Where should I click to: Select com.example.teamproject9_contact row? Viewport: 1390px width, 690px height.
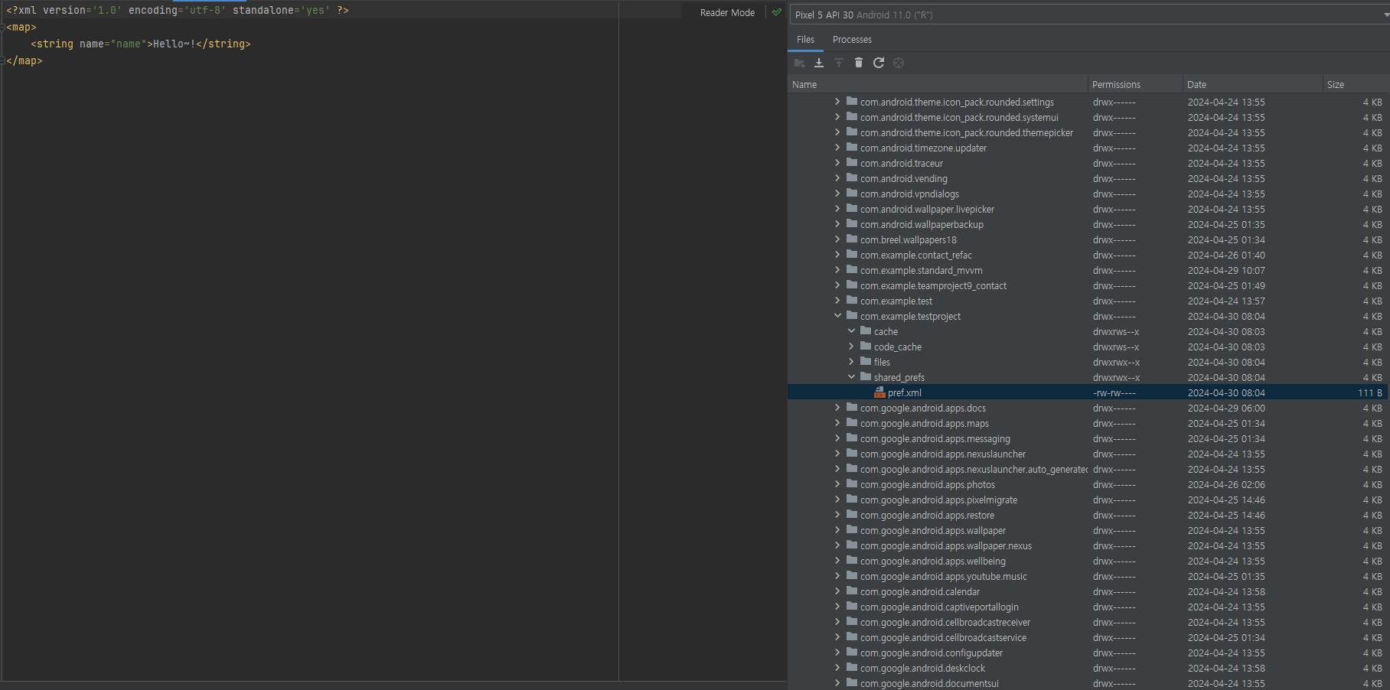pyautogui.click(x=1088, y=285)
